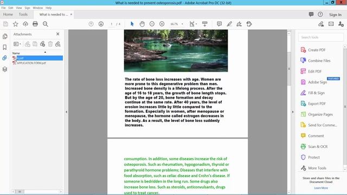Zoom out with minus button

click(152, 24)
